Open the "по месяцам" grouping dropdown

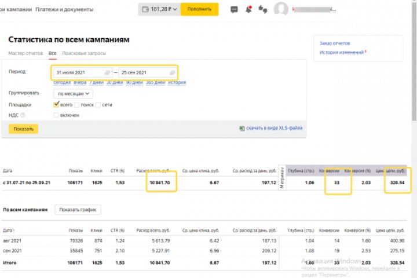coord(73,93)
